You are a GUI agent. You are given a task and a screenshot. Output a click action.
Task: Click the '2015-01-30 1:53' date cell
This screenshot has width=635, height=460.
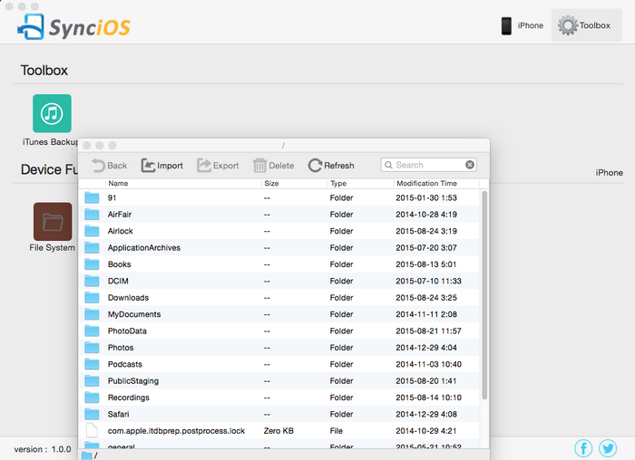tap(426, 197)
